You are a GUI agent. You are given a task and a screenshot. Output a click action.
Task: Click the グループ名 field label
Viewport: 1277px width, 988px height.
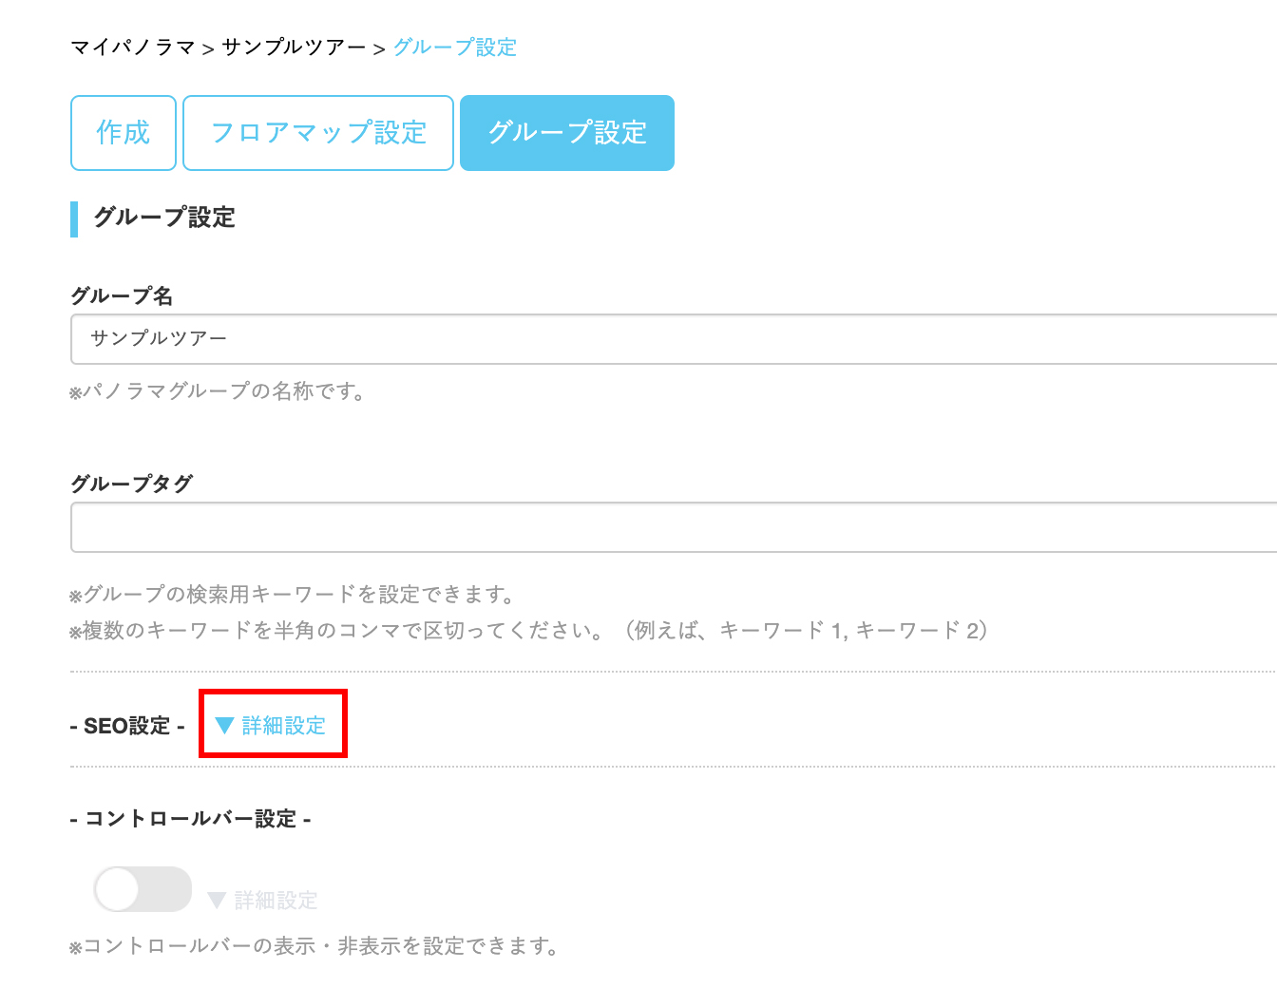pos(122,295)
